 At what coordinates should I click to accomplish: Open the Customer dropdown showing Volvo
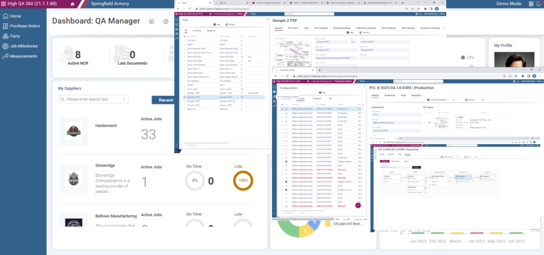pos(396,115)
